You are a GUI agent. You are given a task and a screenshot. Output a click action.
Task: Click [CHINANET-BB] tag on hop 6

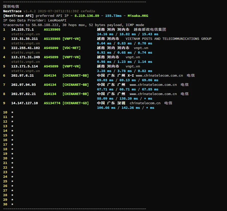76,76
